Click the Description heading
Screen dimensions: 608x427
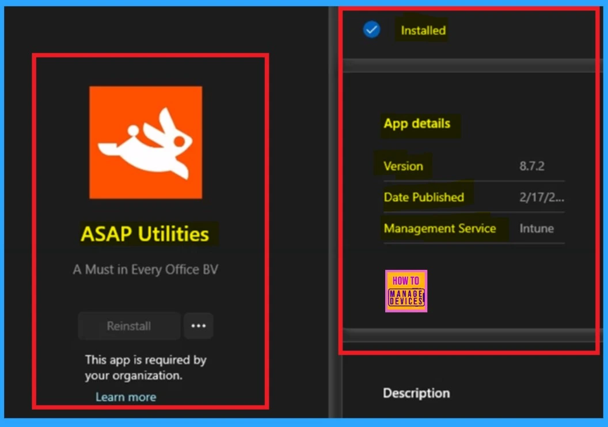(416, 393)
